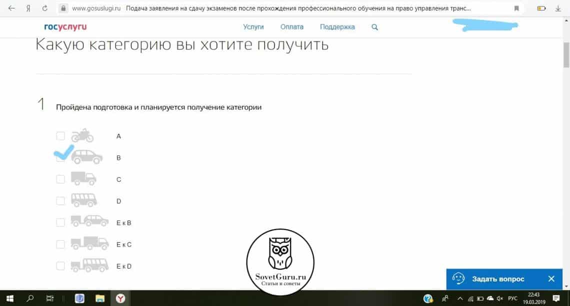The image size is (570, 306).
Task: Select the 'Е к В' trailer category checkbox
Action: pyautogui.click(x=60, y=222)
